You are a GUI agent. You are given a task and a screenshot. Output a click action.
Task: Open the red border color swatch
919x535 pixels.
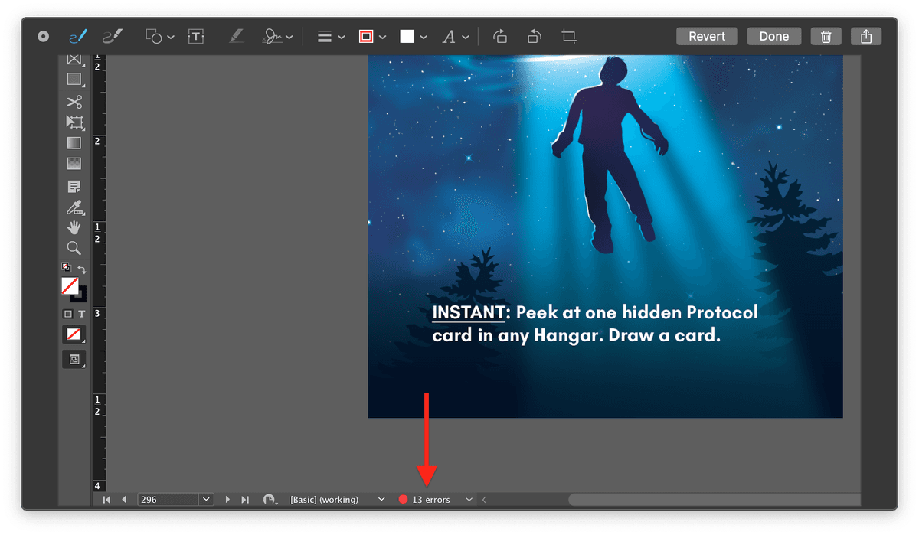click(366, 36)
